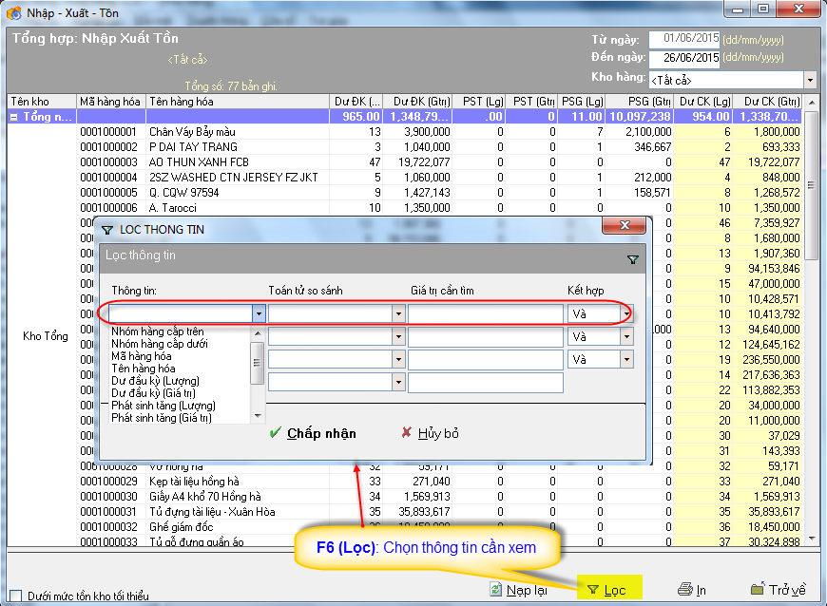Click first Giá trị cần tìm input
Image resolution: width=827 pixels, height=606 pixels.
485,313
